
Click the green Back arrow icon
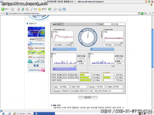coord(3,9)
